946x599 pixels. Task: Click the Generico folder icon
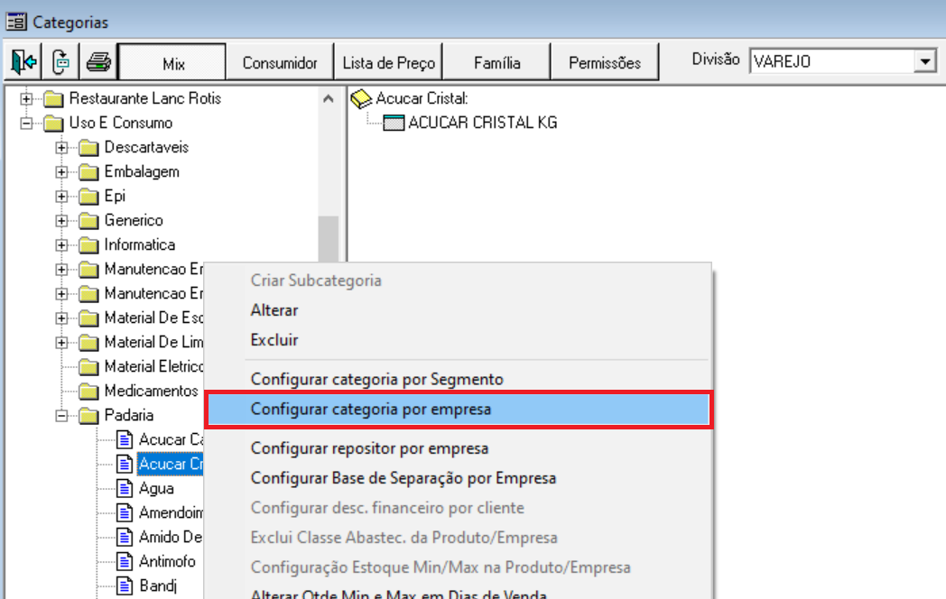[88, 221]
